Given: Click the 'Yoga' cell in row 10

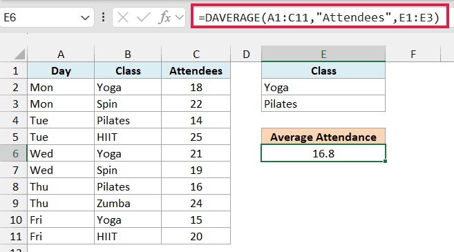Looking at the screenshot, I should point(128,220).
